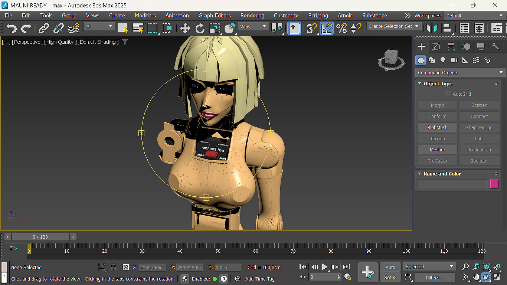Select the Lights category bulb icon
The image size is (507, 285).
pos(443,60)
